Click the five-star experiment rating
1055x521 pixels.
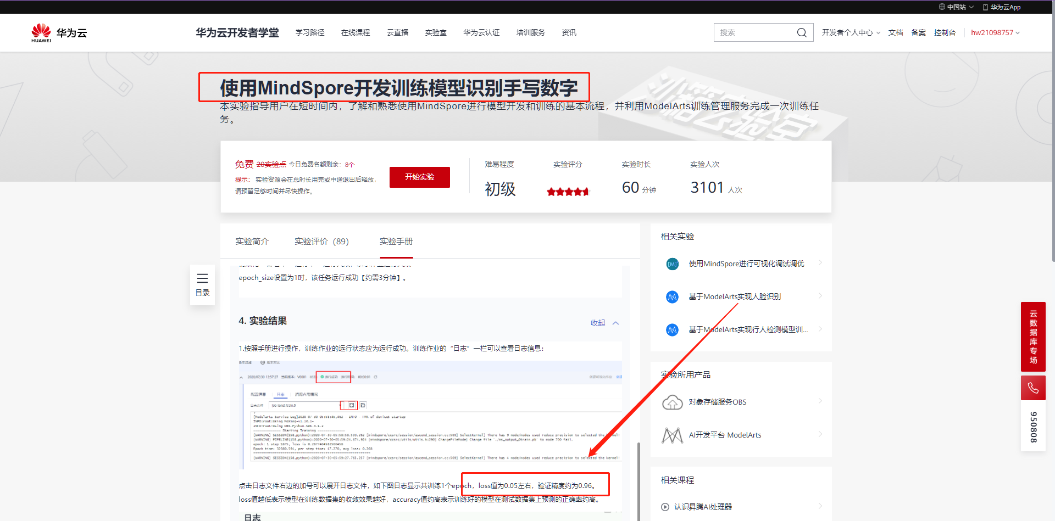pos(568,192)
